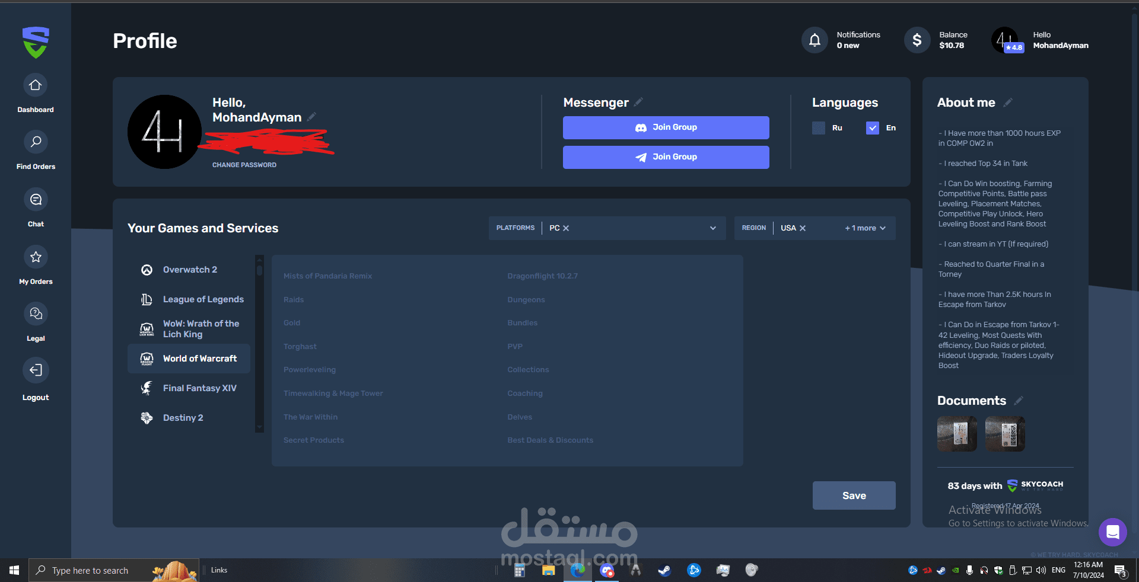
Task: Open Steam from the taskbar
Action: pos(664,570)
